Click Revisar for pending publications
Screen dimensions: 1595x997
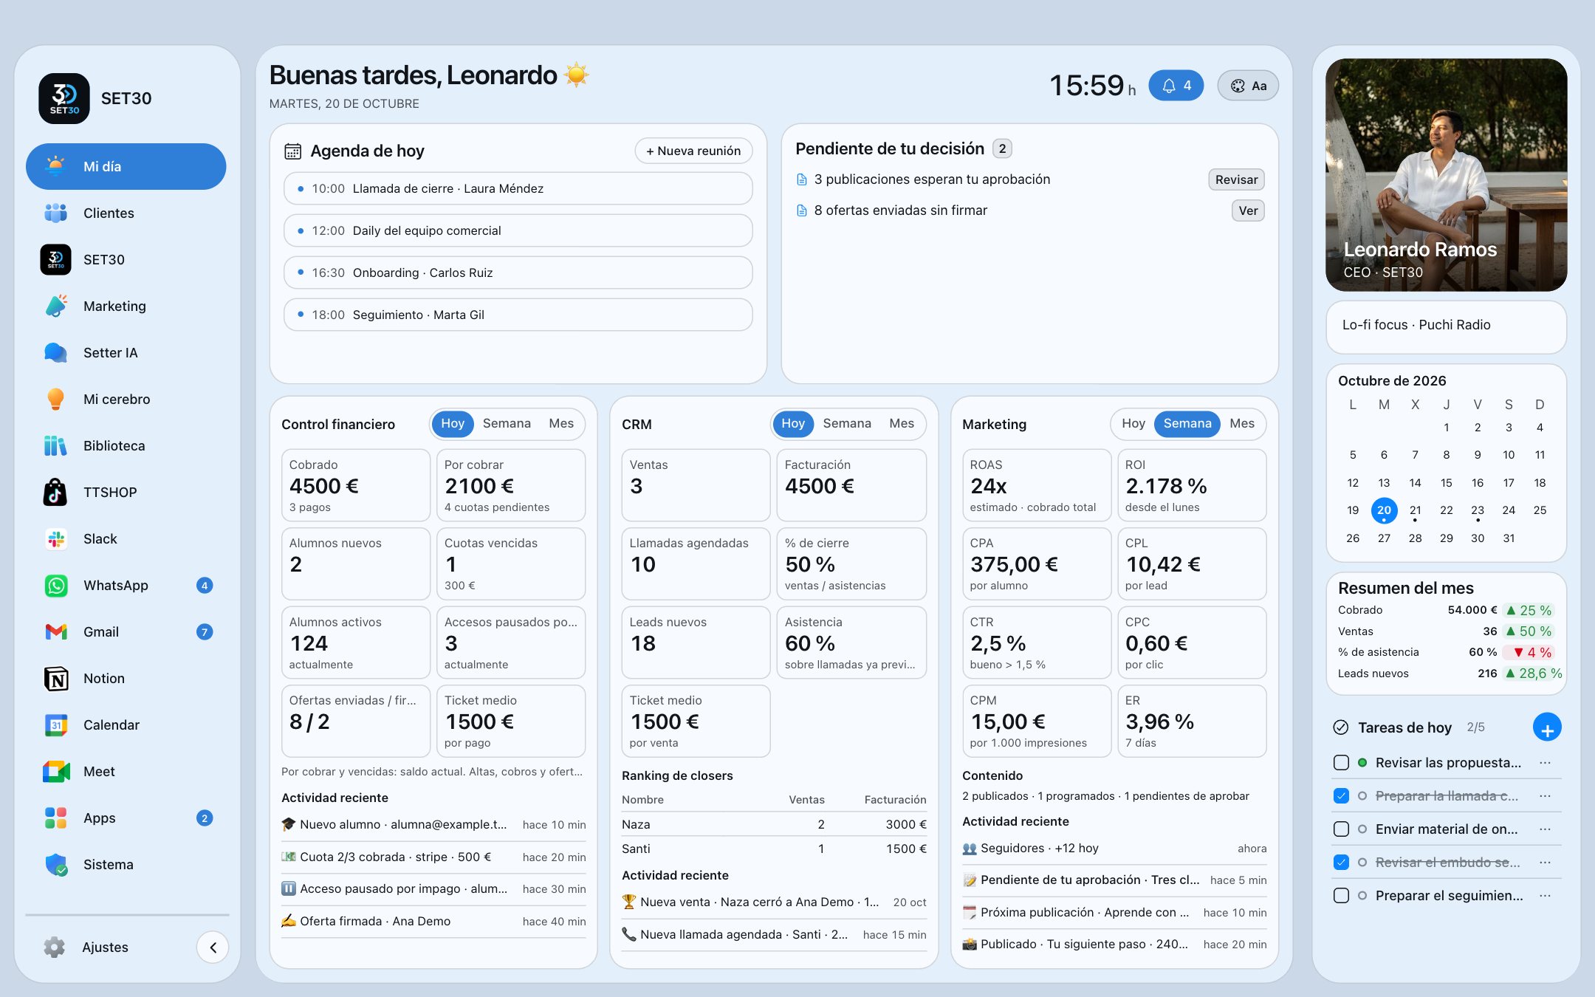pos(1236,179)
